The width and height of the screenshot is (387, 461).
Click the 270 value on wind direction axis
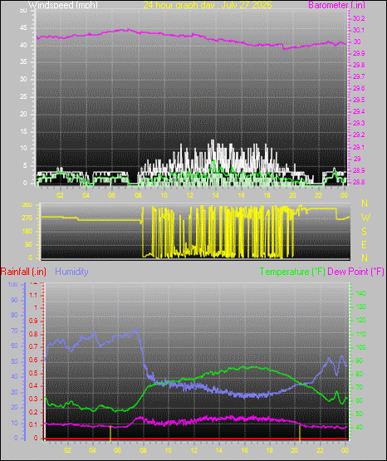[27, 218]
